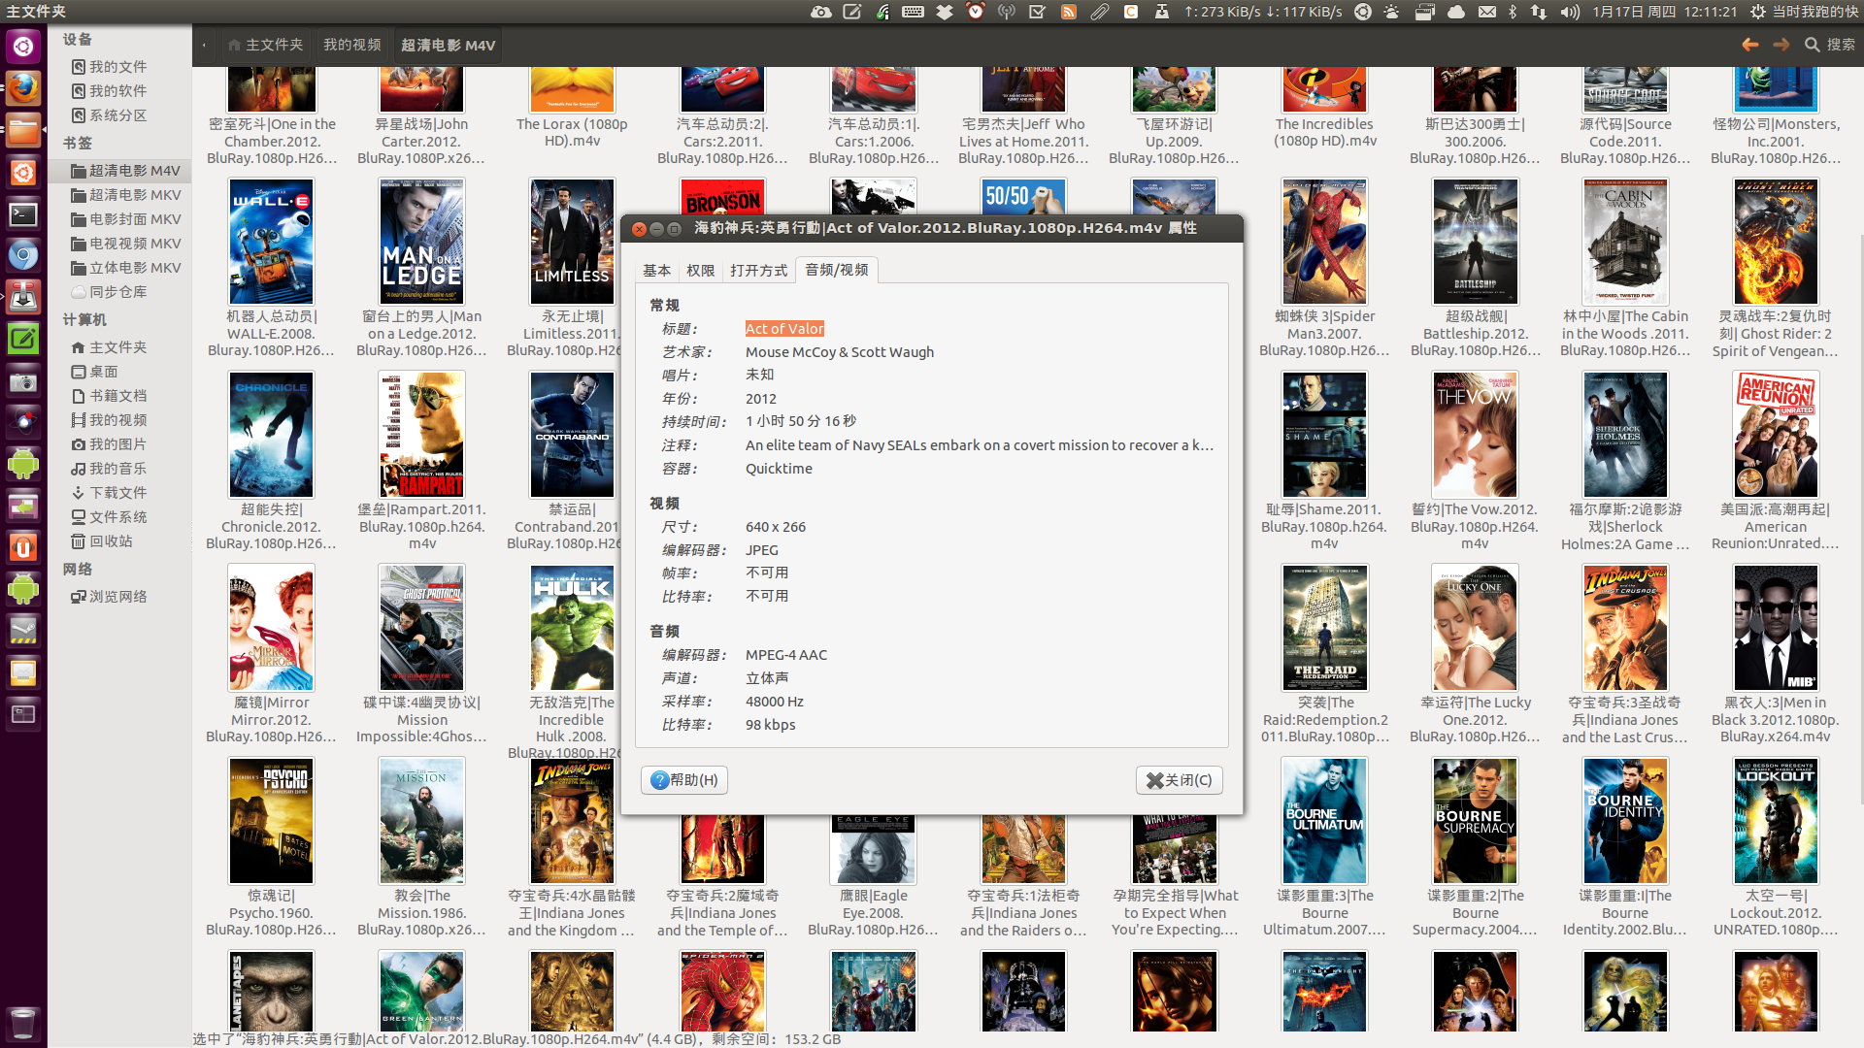Screen dimensions: 1864x1048
Task: Open the RSS feed indicator in the top panel
Action: [x=1068, y=12]
